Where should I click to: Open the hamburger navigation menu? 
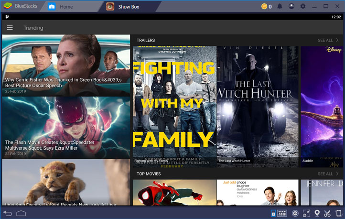(10, 28)
